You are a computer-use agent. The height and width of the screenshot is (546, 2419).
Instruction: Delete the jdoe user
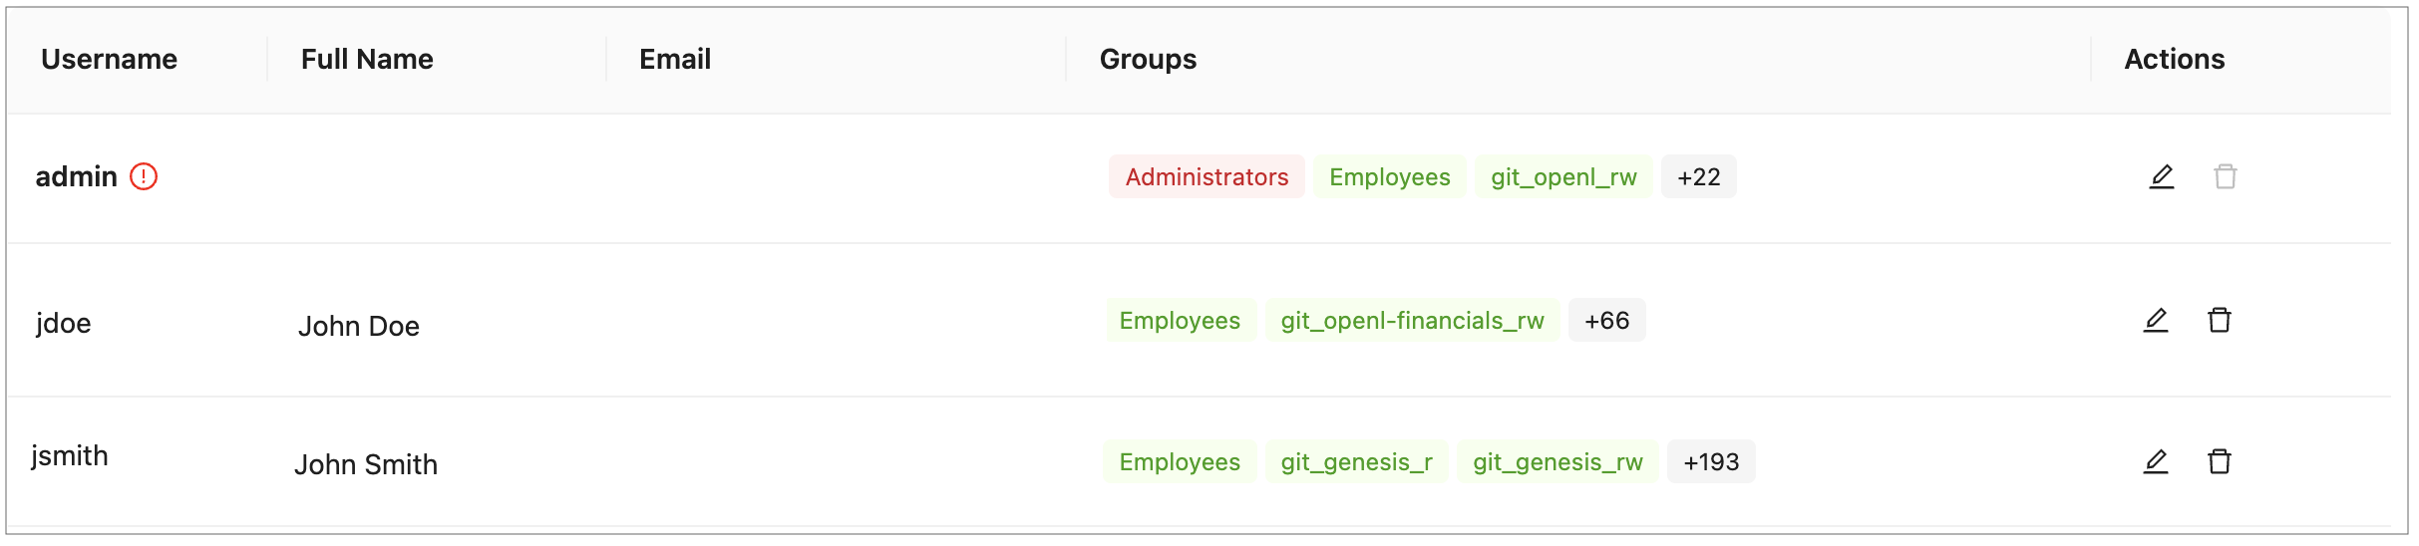click(x=2219, y=320)
